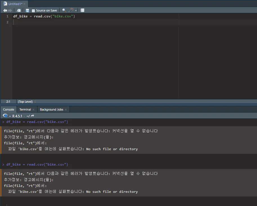Image resolution: width=257 pixels, height=206 pixels.
Task: Expand the R version dropdown arrow
Action: 10,116
